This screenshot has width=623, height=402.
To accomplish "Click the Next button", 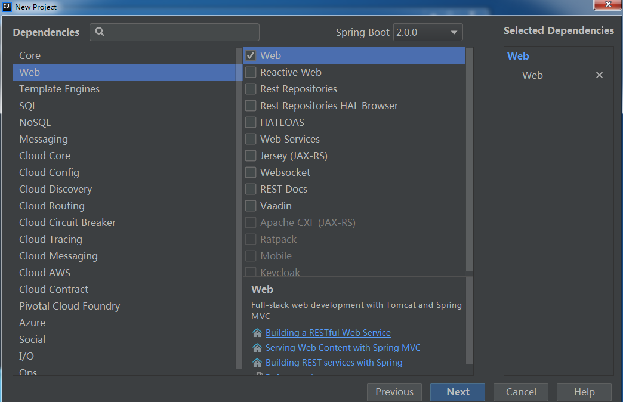I will coord(457,392).
